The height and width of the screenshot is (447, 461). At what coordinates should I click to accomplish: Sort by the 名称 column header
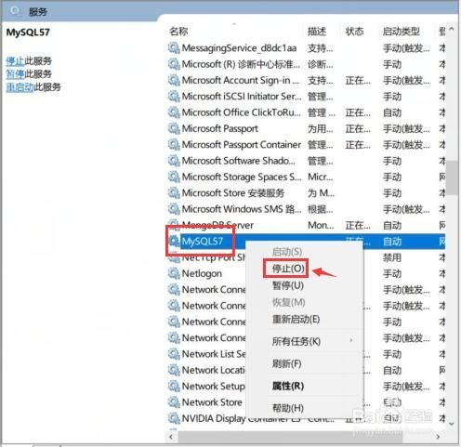[178, 32]
